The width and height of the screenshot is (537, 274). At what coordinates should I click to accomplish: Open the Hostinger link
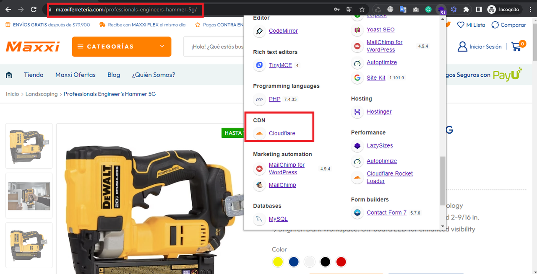pos(379,112)
